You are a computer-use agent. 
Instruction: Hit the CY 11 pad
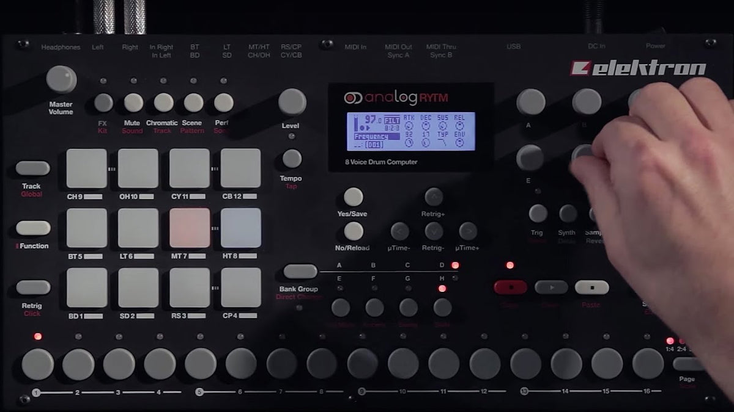tap(190, 168)
